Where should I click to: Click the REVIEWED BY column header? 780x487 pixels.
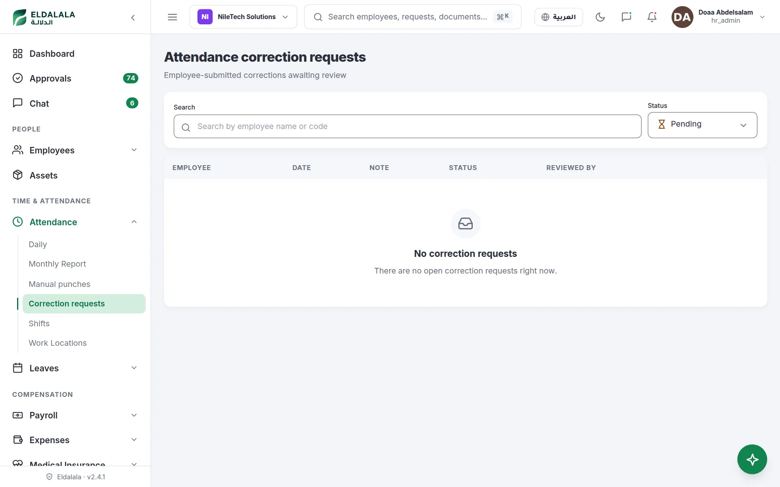click(571, 168)
